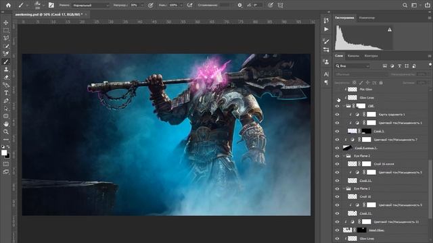Click the foreground color swatch
Viewport: 433px width, 243px height.
(4, 153)
